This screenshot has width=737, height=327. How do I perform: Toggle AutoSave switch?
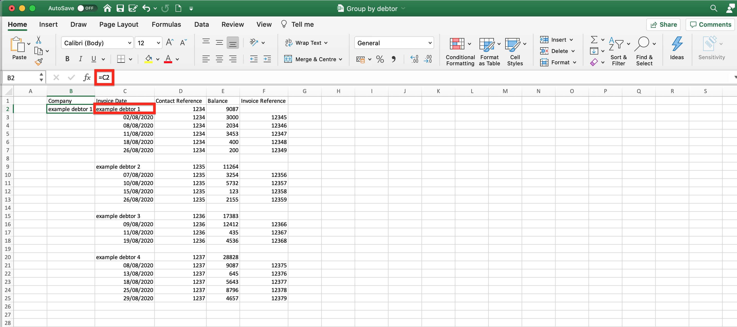click(87, 8)
